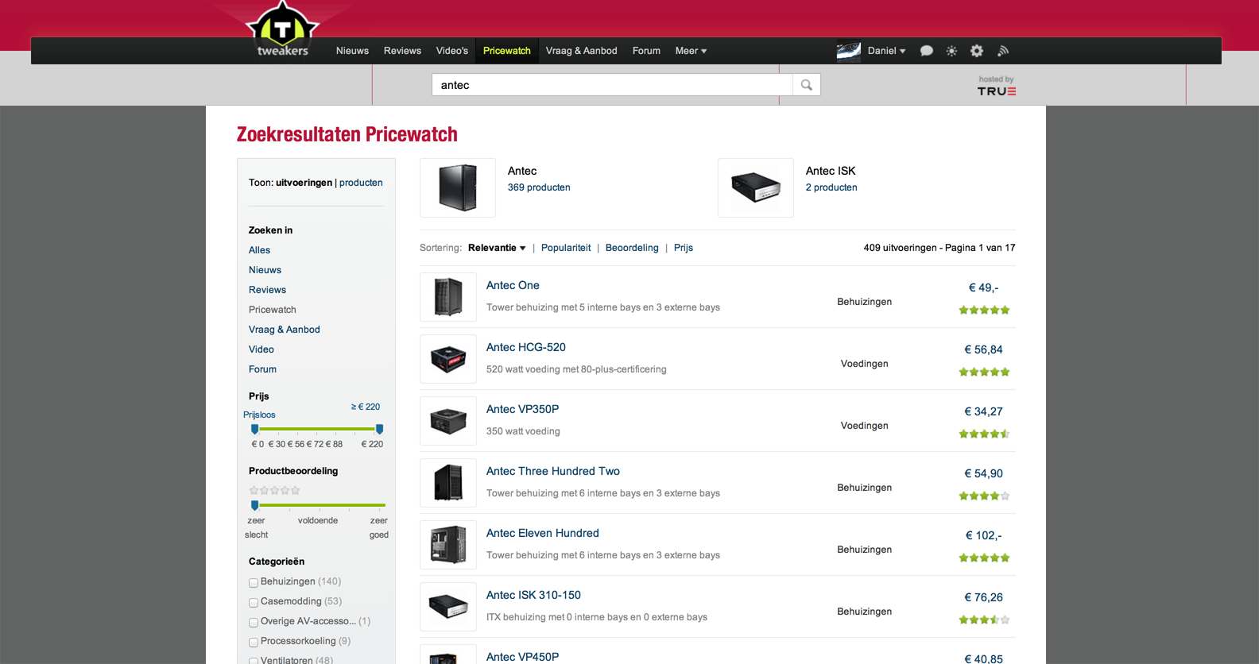Click the star rating for Antec One
The height and width of the screenshot is (664, 1259).
pos(984,310)
